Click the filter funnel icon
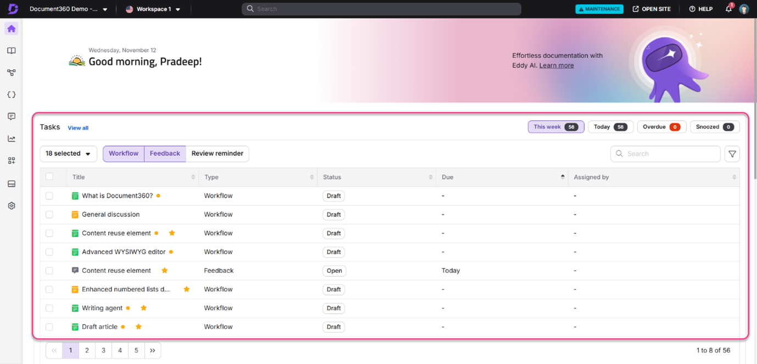The height and width of the screenshot is (364, 757). (x=732, y=154)
